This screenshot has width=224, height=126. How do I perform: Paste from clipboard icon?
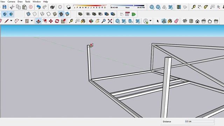[24, 7]
